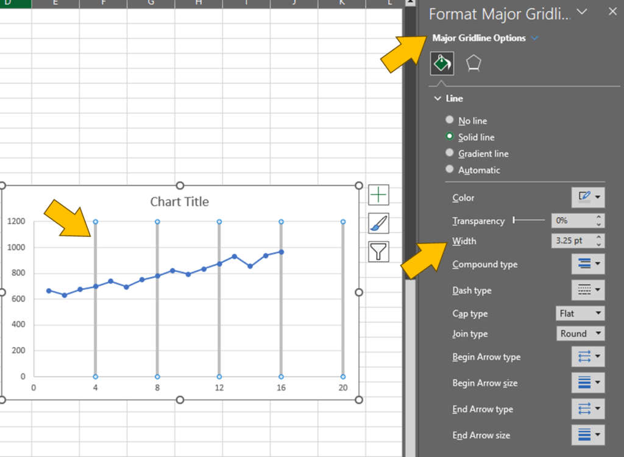The image size is (624, 457).
Task: Open Compound type options
Action: coord(588,264)
